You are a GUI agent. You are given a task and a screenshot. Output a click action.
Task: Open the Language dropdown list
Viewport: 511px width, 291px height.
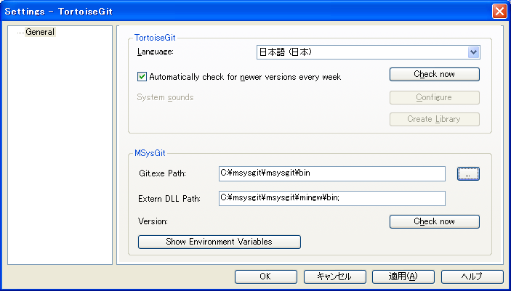(x=473, y=52)
